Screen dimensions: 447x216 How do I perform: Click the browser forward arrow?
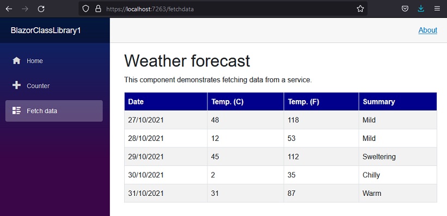pos(25,9)
